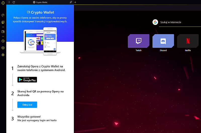The height and width of the screenshot is (133, 201).
Task: Open panel options three-dot menu
Action: [x=9, y=2]
